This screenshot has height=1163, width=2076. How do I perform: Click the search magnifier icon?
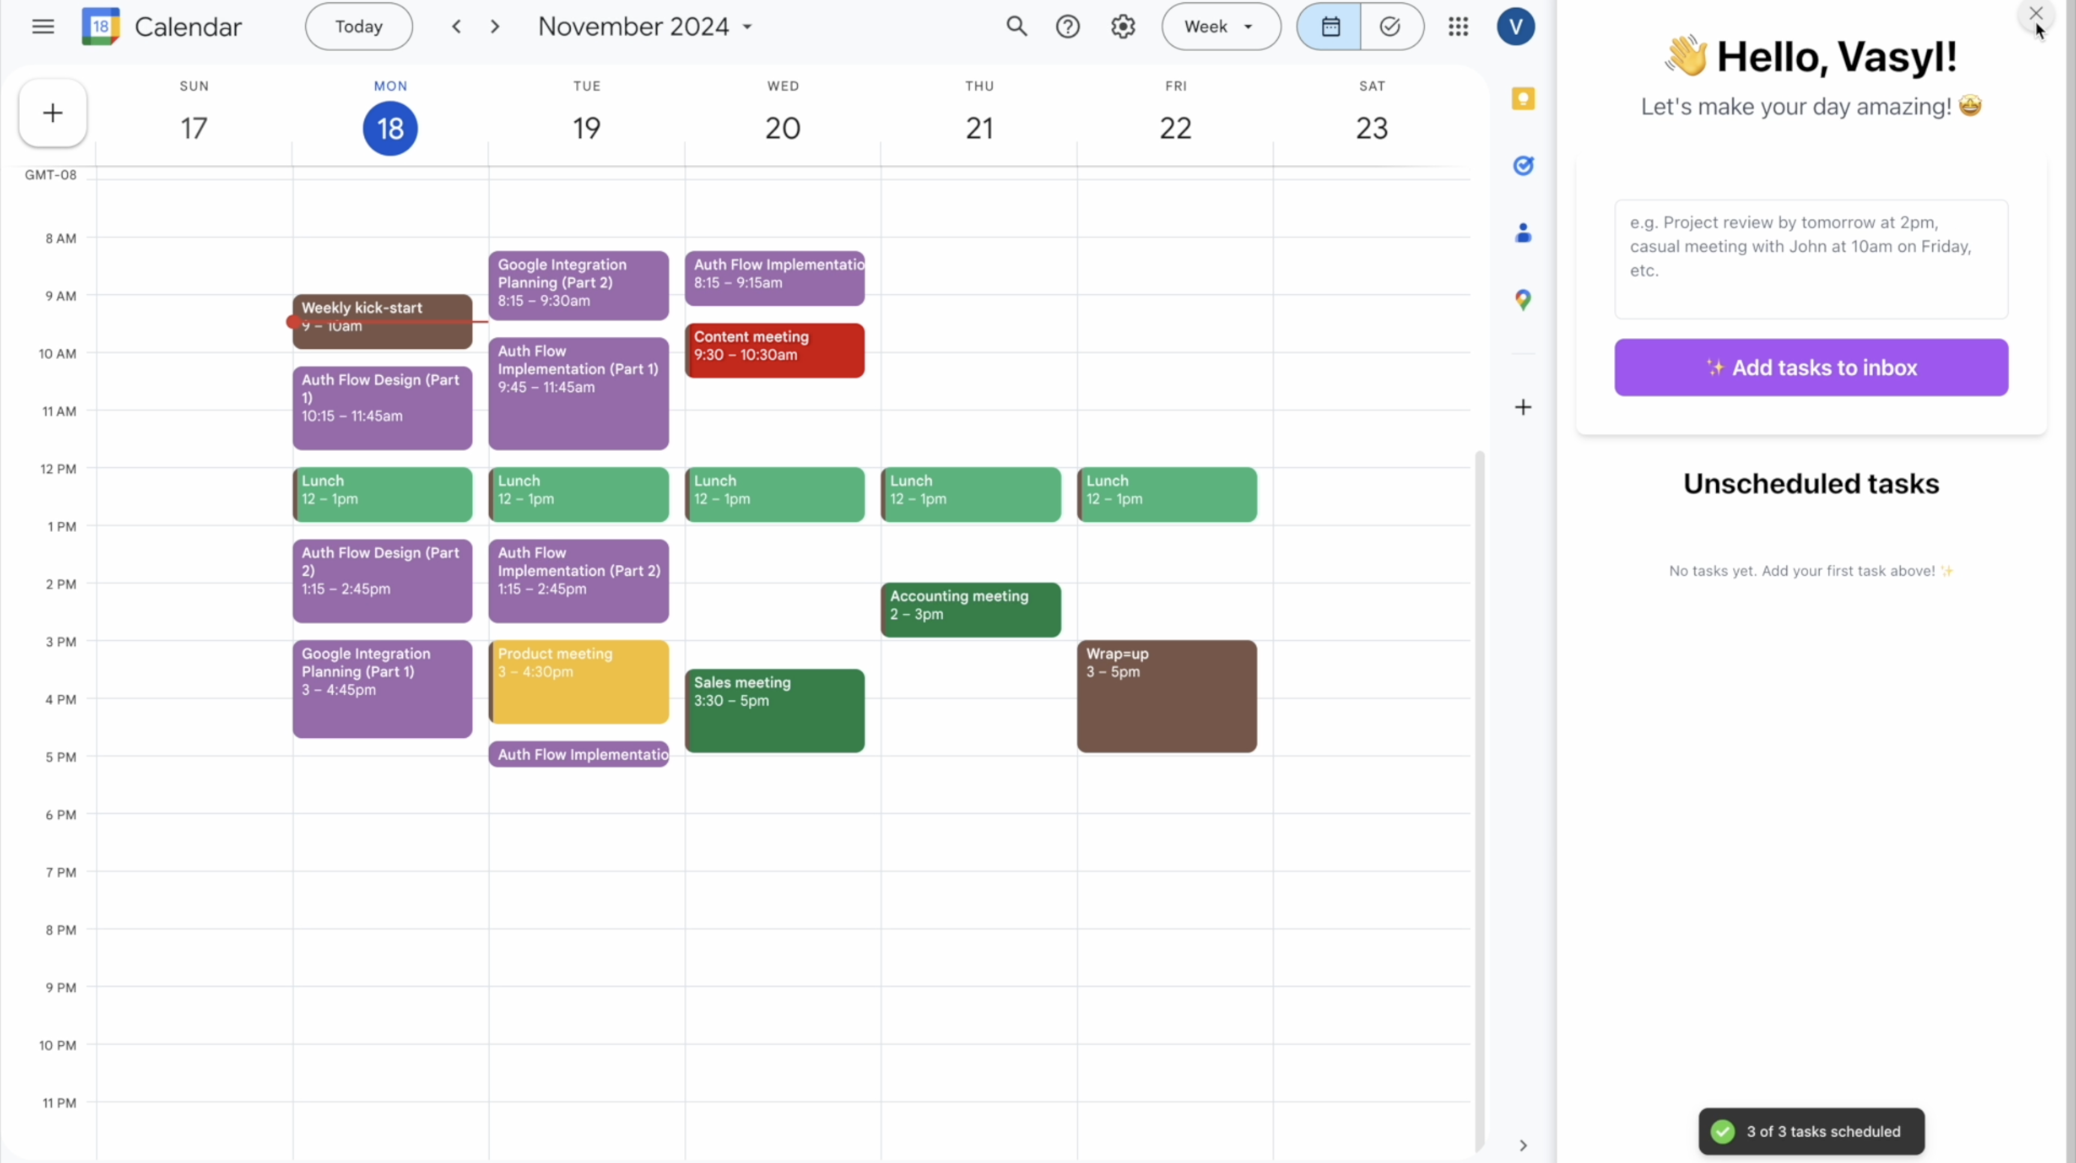tap(1016, 26)
